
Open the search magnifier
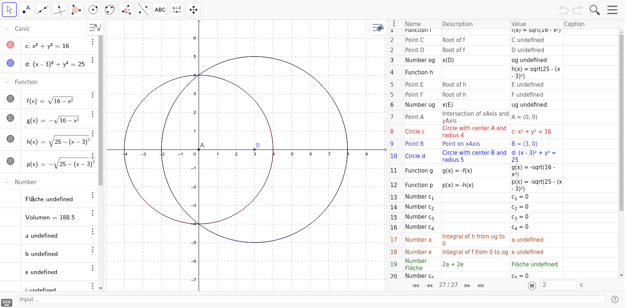594,10
